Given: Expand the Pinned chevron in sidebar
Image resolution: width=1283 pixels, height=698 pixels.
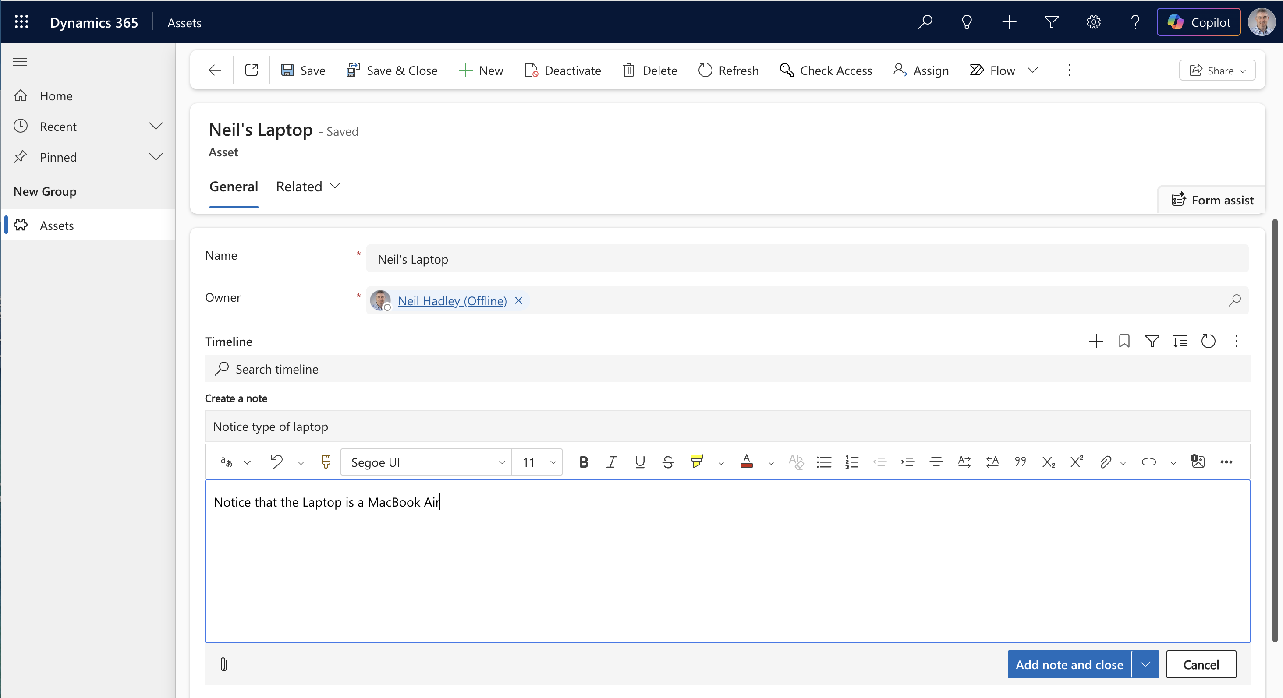Looking at the screenshot, I should coord(156,157).
